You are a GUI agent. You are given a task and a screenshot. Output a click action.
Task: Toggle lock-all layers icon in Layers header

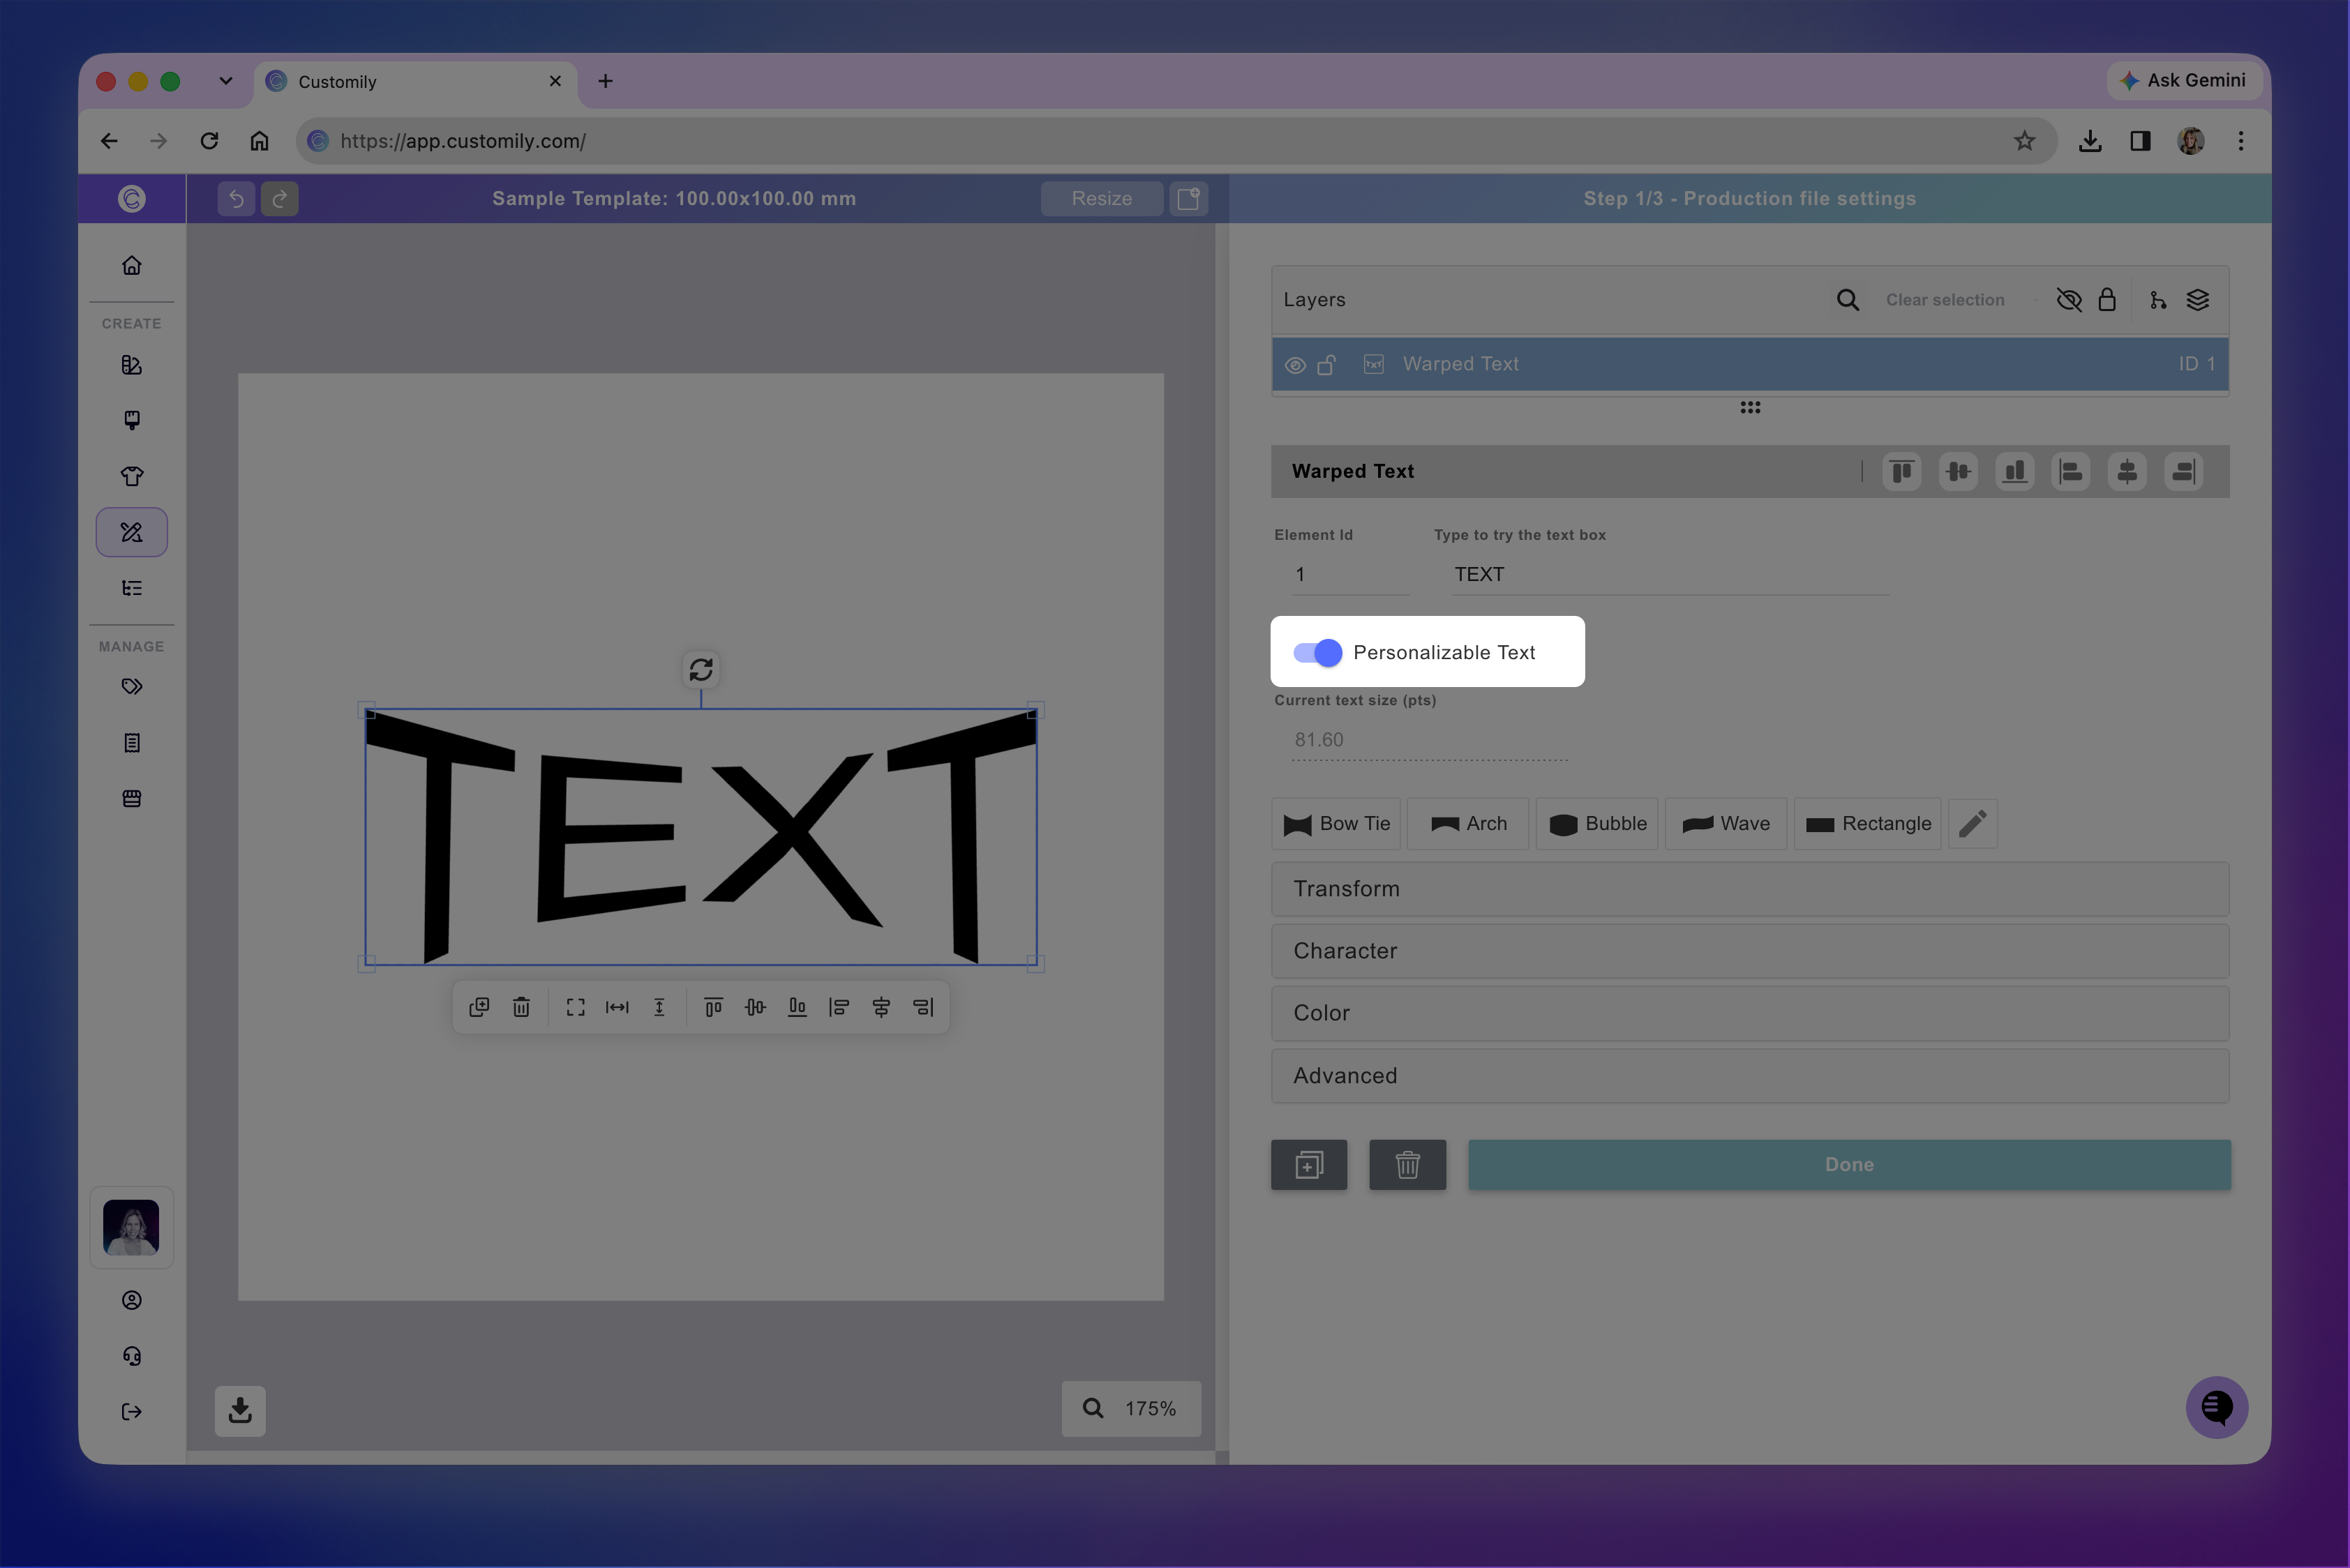tap(2107, 300)
